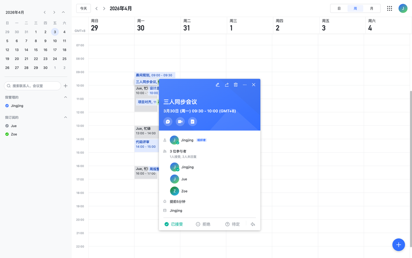Switch to the 月 month view tab
Image resolution: width=412 pixels, height=258 pixels.
(x=372, y=8)
